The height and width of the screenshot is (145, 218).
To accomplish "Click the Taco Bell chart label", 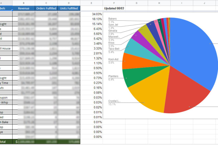I will [x=114, y=49].
